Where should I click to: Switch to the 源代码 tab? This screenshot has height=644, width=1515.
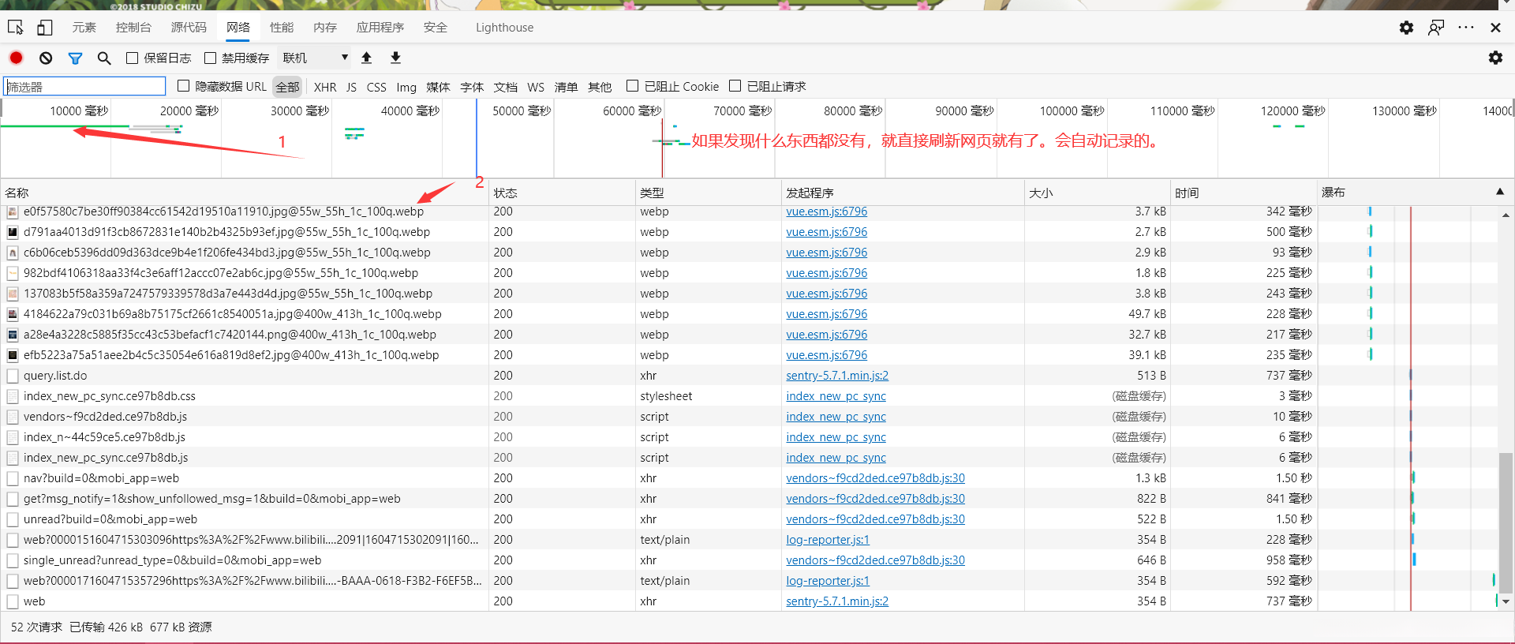point(189,28)
